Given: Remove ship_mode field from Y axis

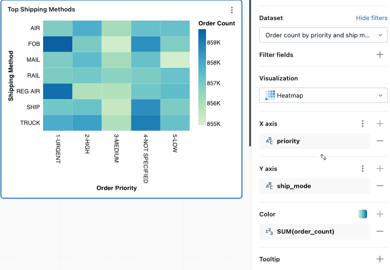Looking at the screenshot, I should coord(380,186).
